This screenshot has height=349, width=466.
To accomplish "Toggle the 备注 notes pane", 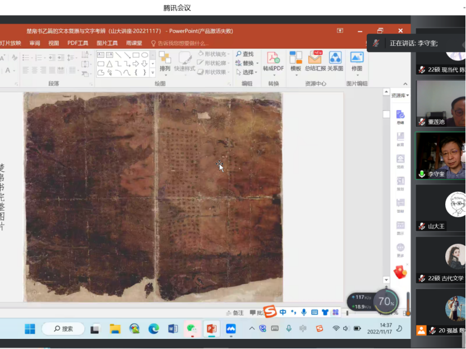I will (235, 313).
